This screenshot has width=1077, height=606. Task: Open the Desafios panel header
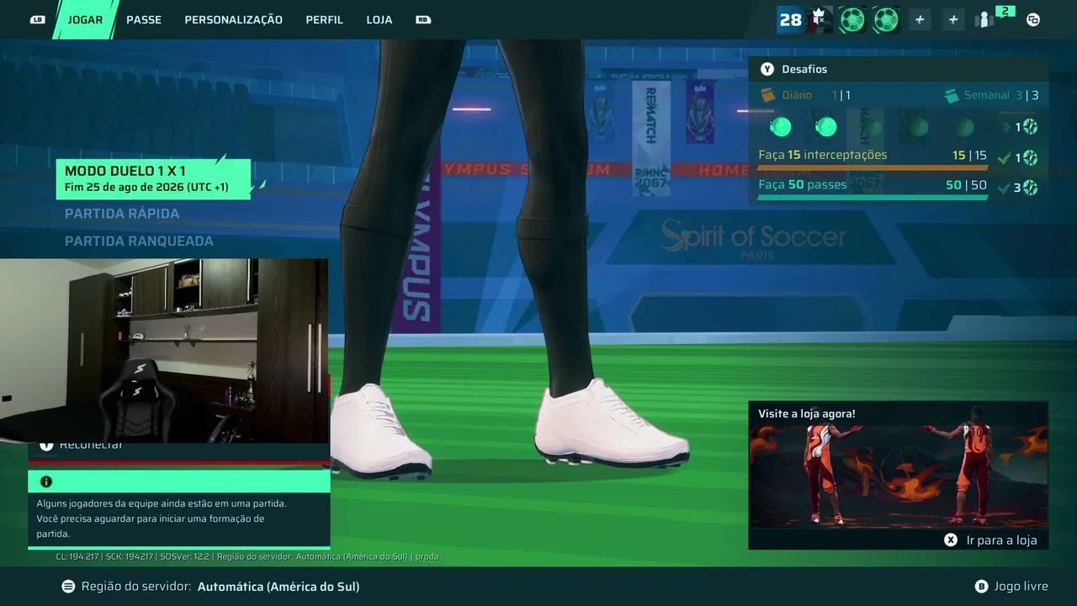(899, 70)
